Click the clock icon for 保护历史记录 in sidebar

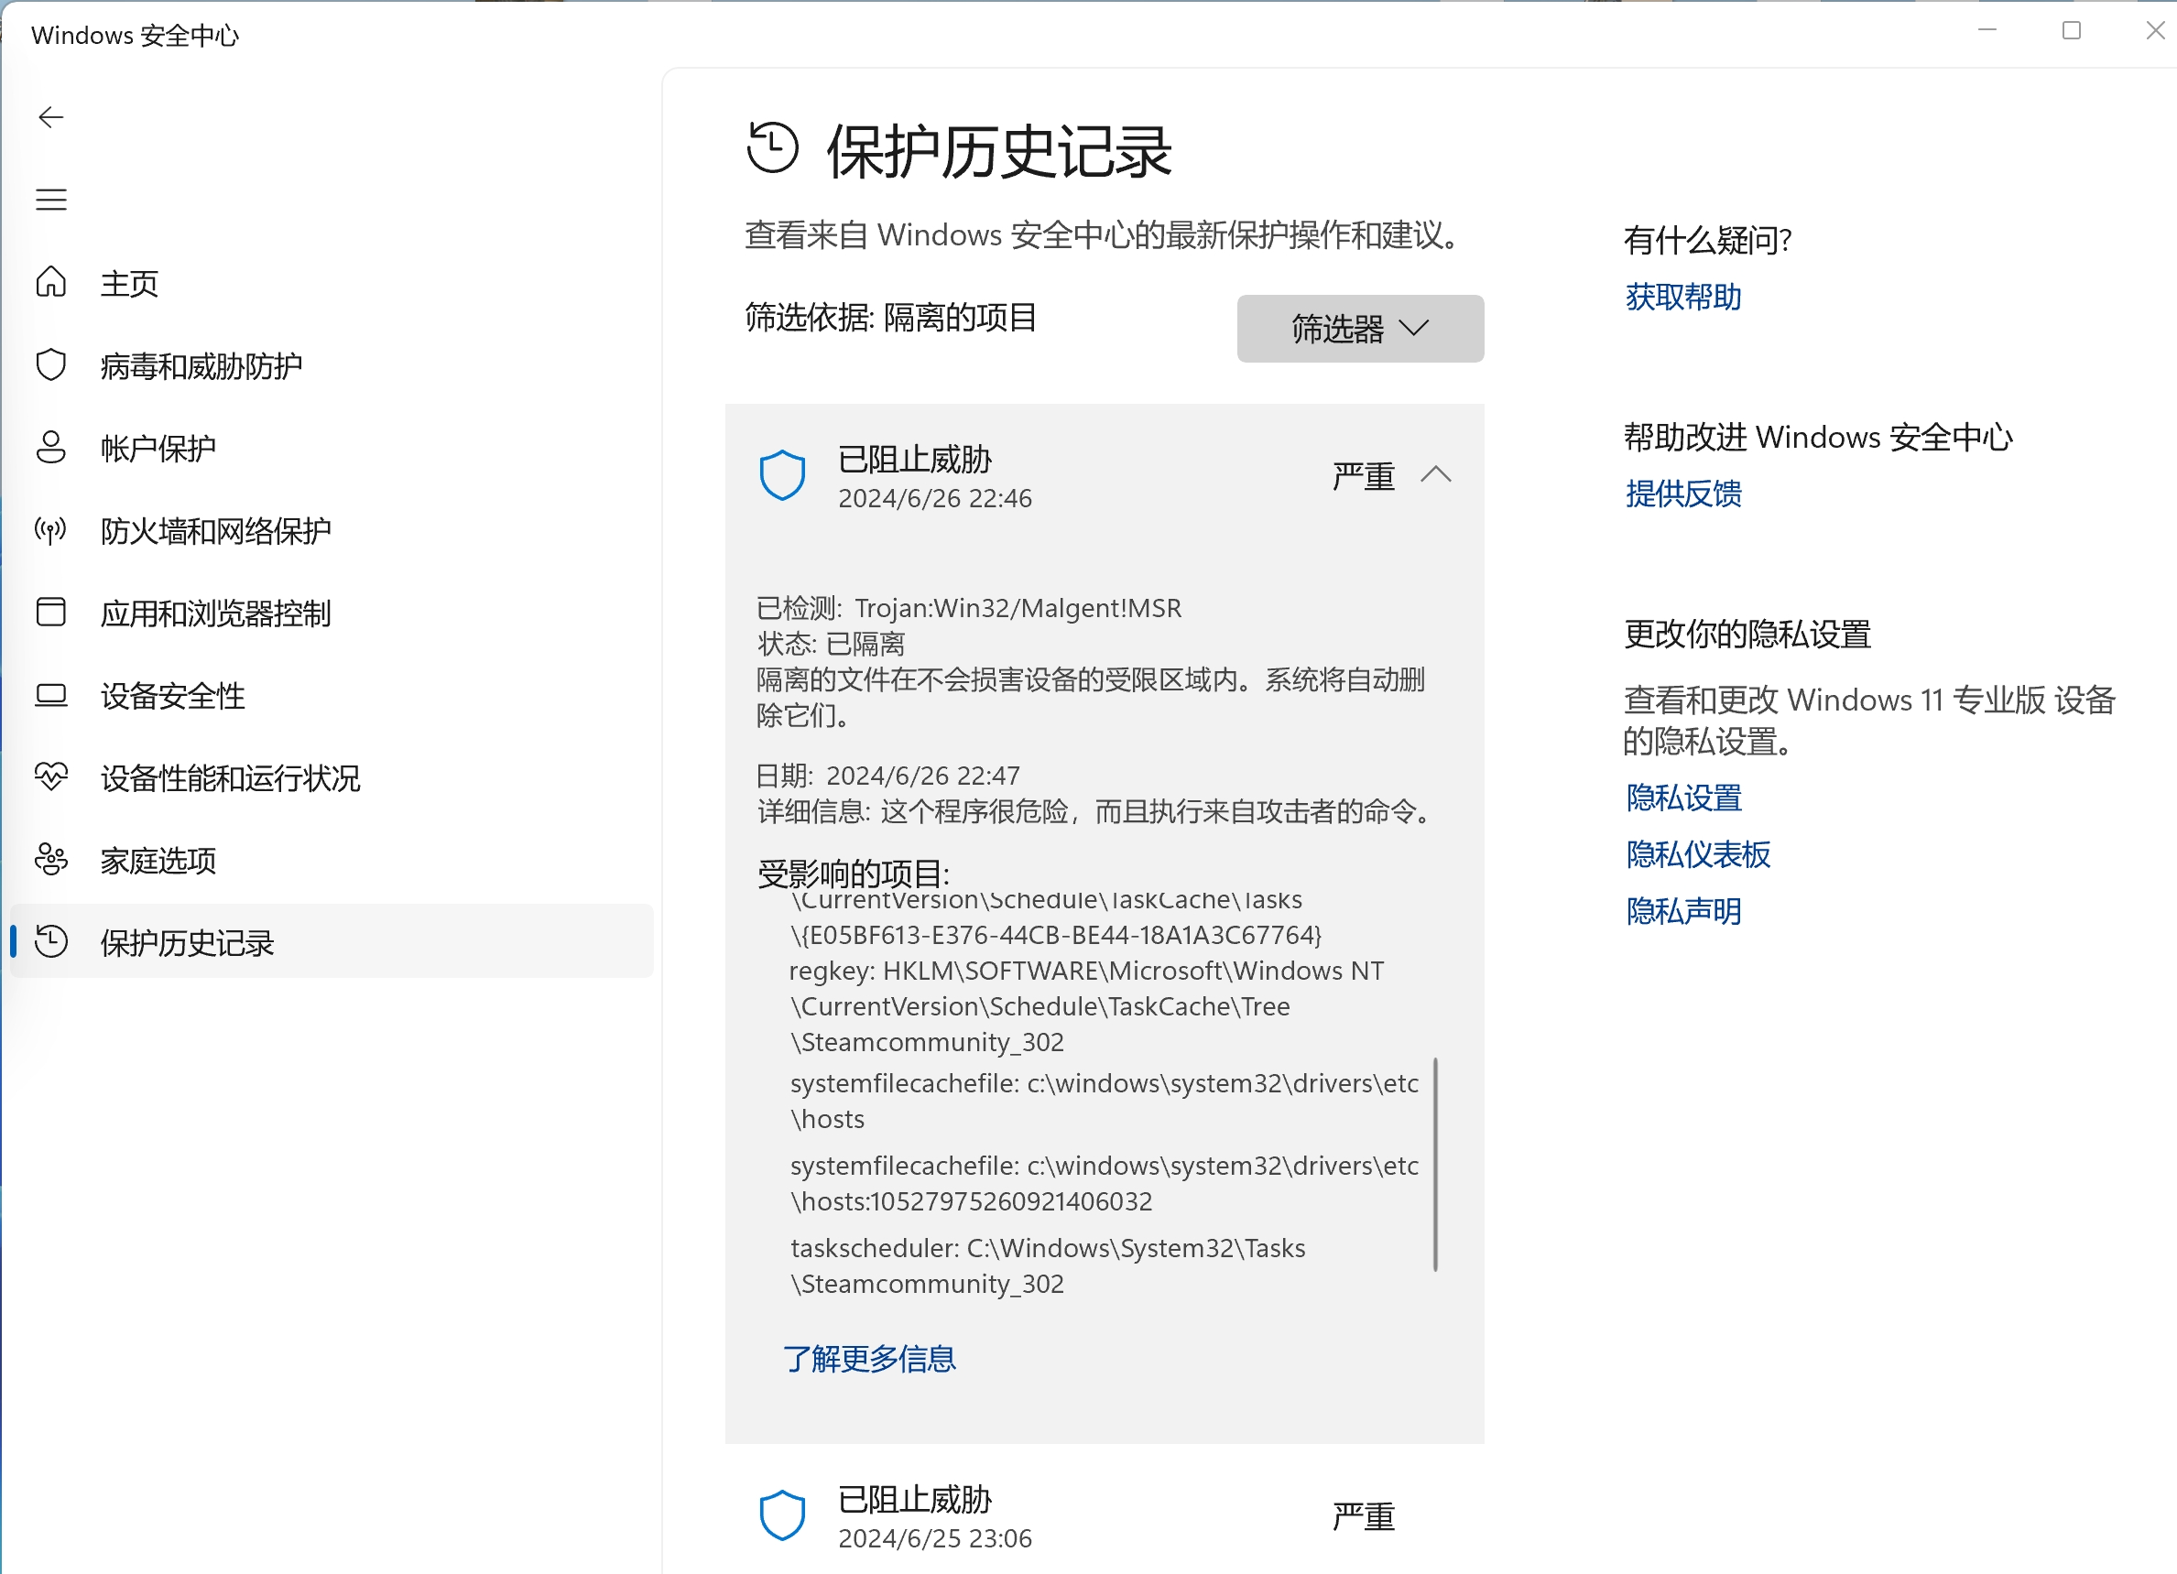click(51, 941)
